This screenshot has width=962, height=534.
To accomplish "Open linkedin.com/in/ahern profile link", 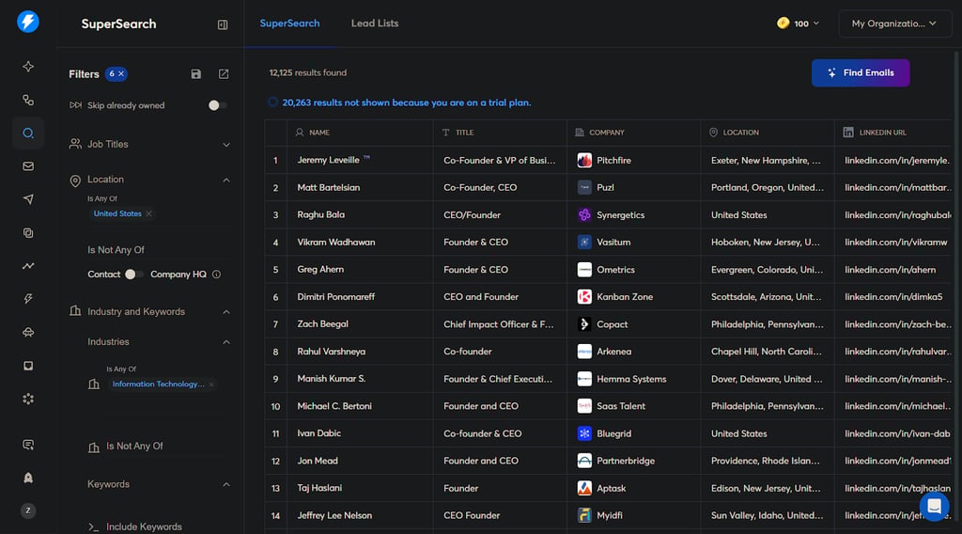I will tap(890, 270).
